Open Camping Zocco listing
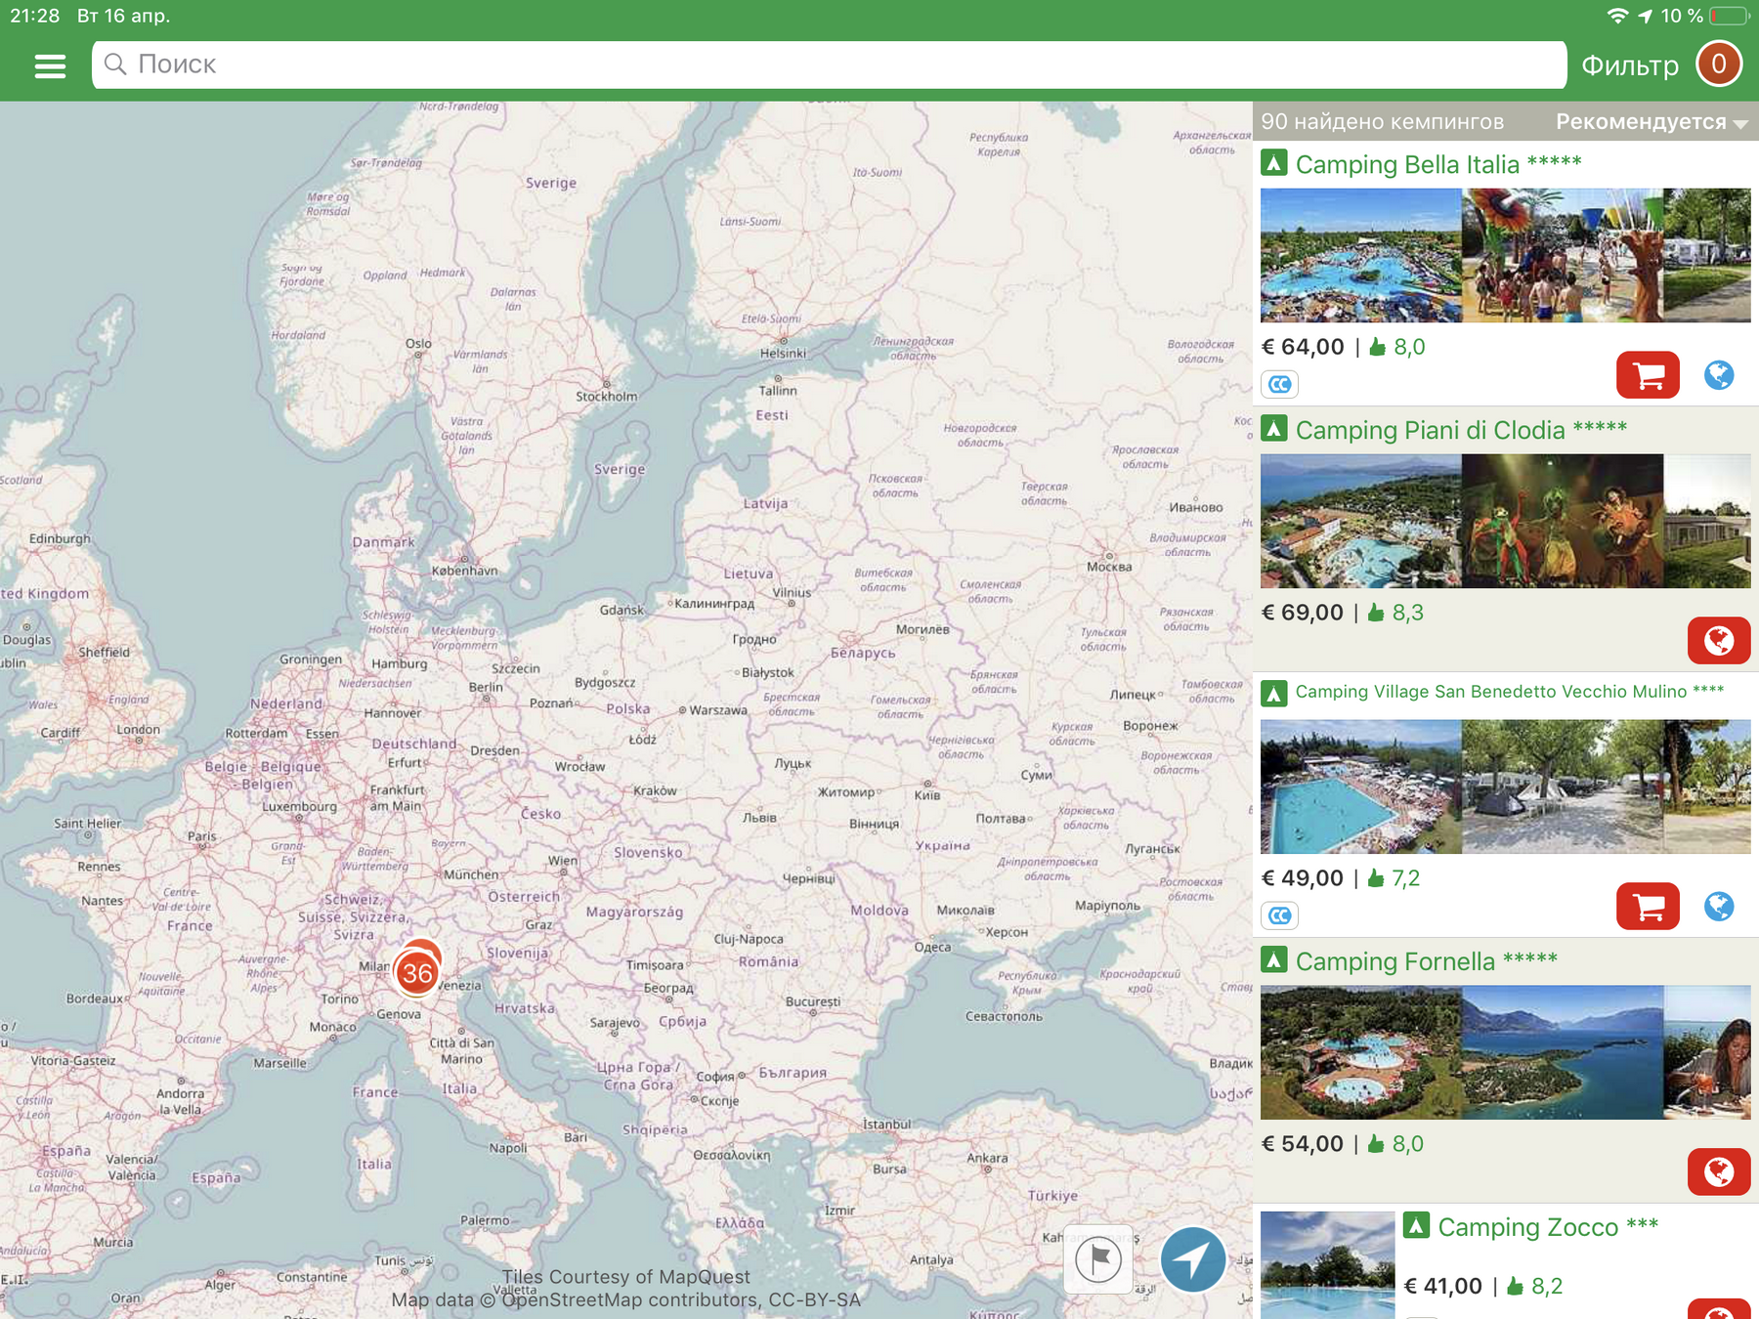 [1547, 1227]
